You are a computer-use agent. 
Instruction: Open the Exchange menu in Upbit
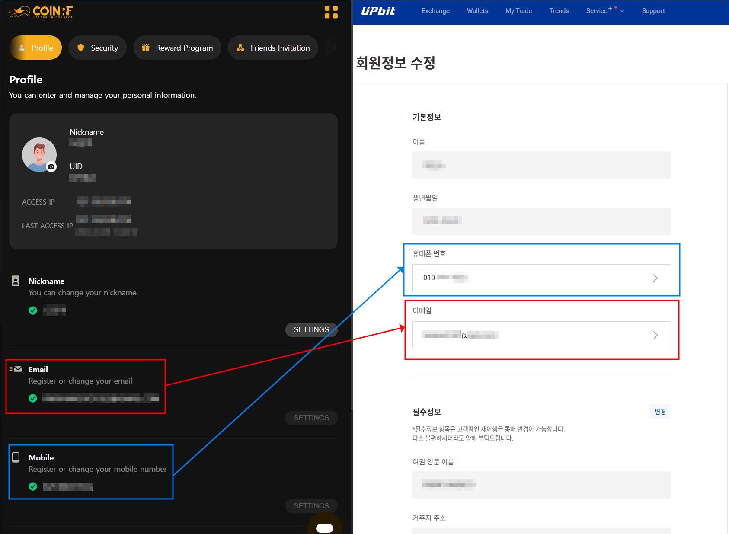435,11
